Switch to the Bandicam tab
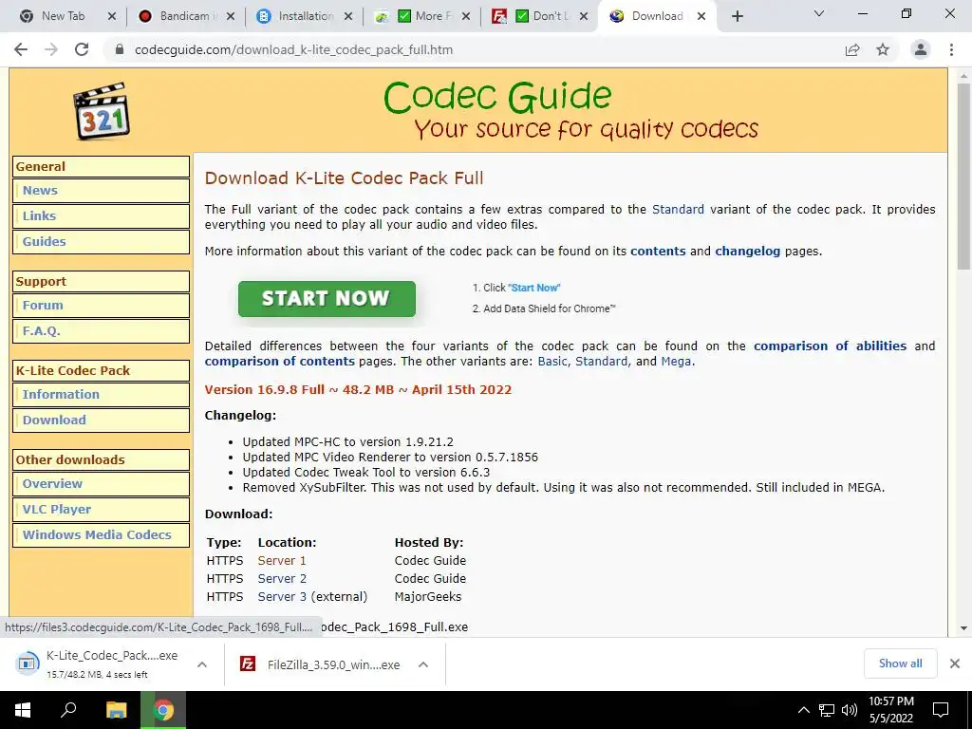Screen dimensions: 972x729 click(185, 16)
